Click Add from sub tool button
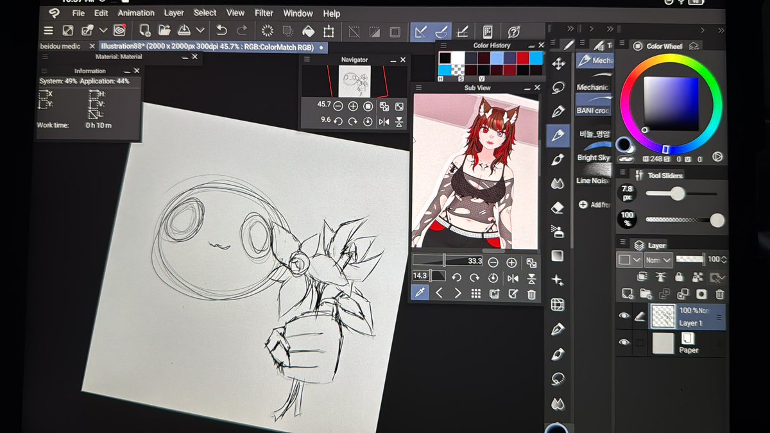Image resolution: width=770 pixels, height=433 pixels. tap(594, 205)
